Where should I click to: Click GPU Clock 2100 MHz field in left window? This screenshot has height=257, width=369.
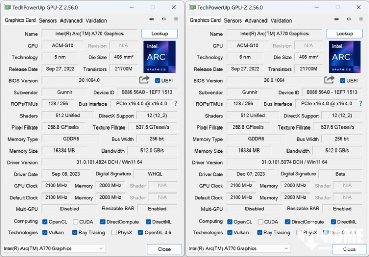click(x=56, y=185)
